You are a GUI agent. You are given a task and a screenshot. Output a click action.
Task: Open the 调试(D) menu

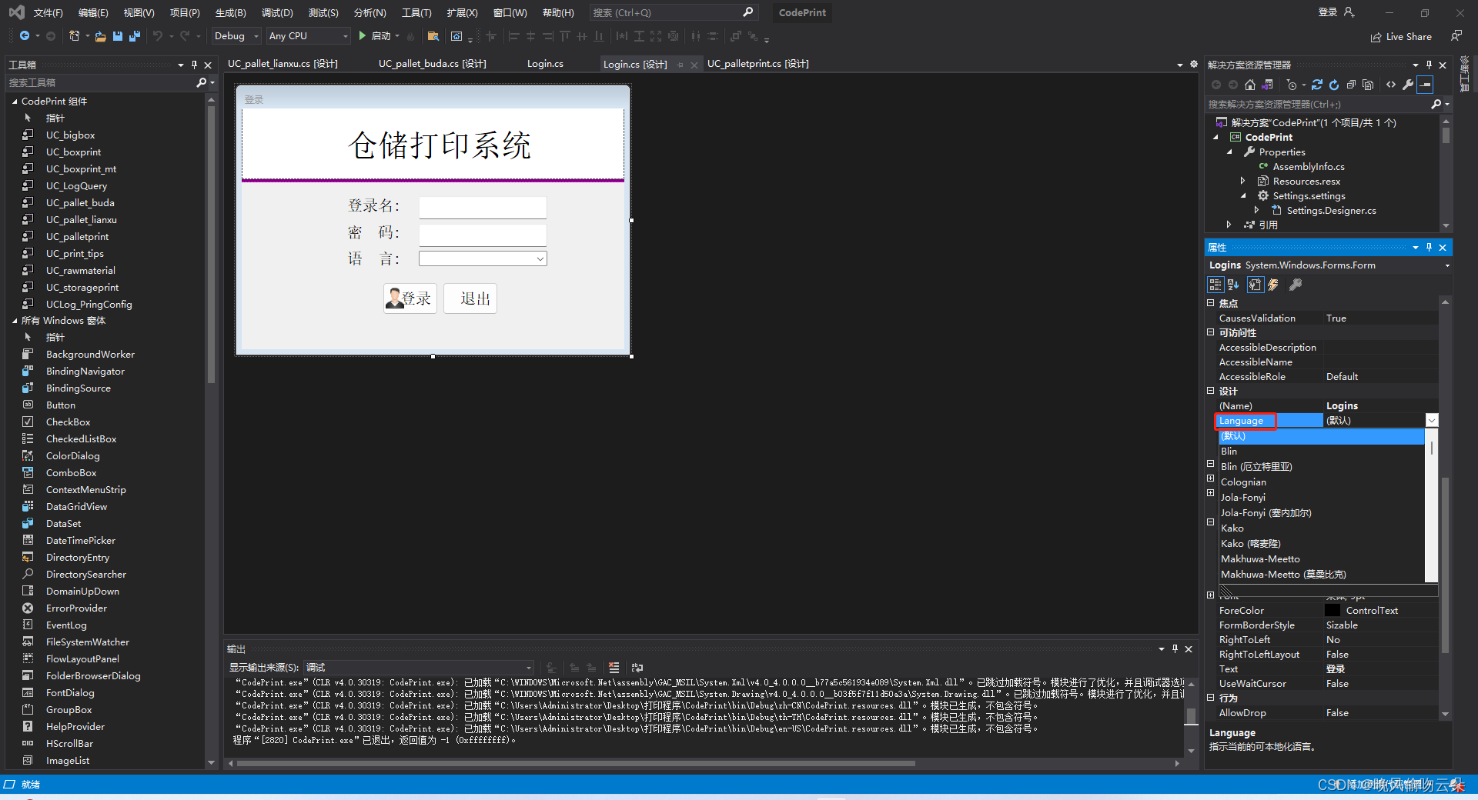(277, 12)
